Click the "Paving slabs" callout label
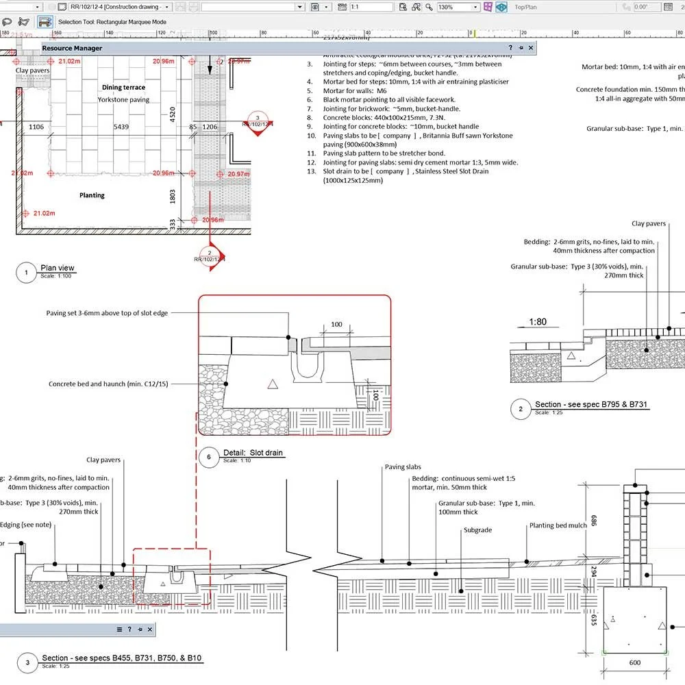The height and width of the screenshot is (685, 685). (x=403, y=466)
